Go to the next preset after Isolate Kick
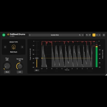This screenshot has height=107, width=107. (x=83, y=35)
